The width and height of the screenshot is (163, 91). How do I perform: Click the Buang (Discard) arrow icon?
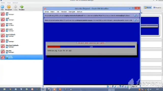[15, 7]
